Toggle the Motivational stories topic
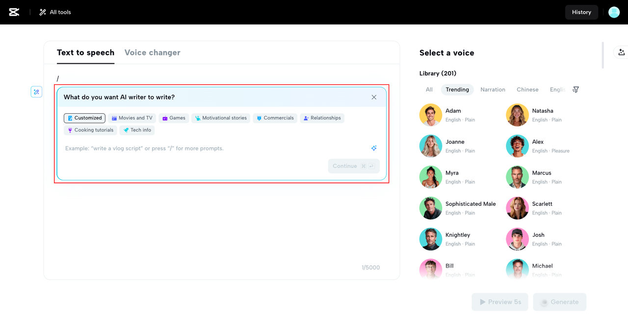This screenshot has height=324, width=628. coord(221,118)
